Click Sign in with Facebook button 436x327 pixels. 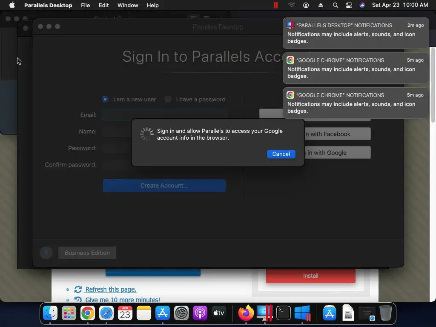338,134
